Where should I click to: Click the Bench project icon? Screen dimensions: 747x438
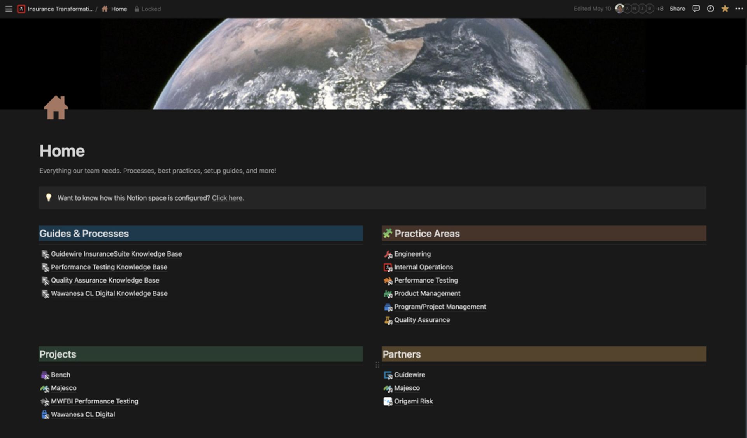tap(45, 375)
